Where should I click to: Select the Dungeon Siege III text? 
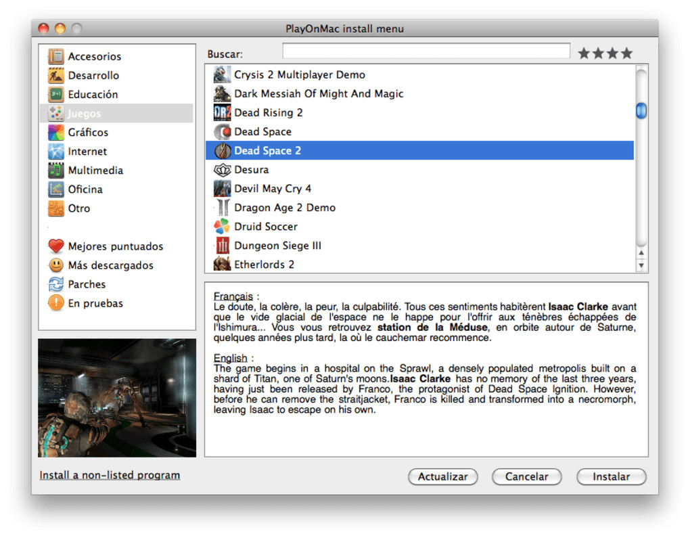(277, 246)
